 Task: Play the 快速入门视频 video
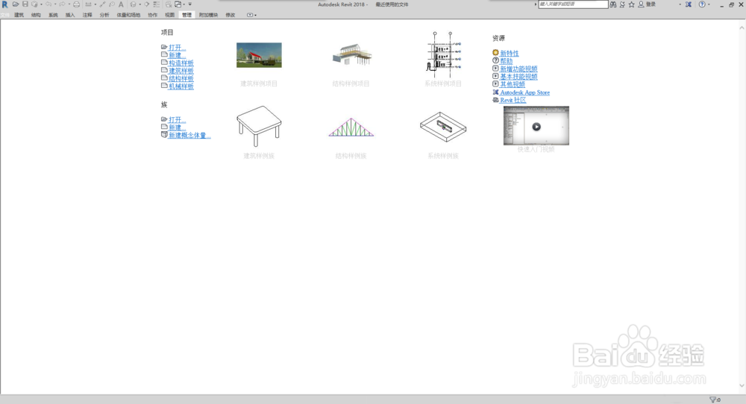click(x=536, y=127)
